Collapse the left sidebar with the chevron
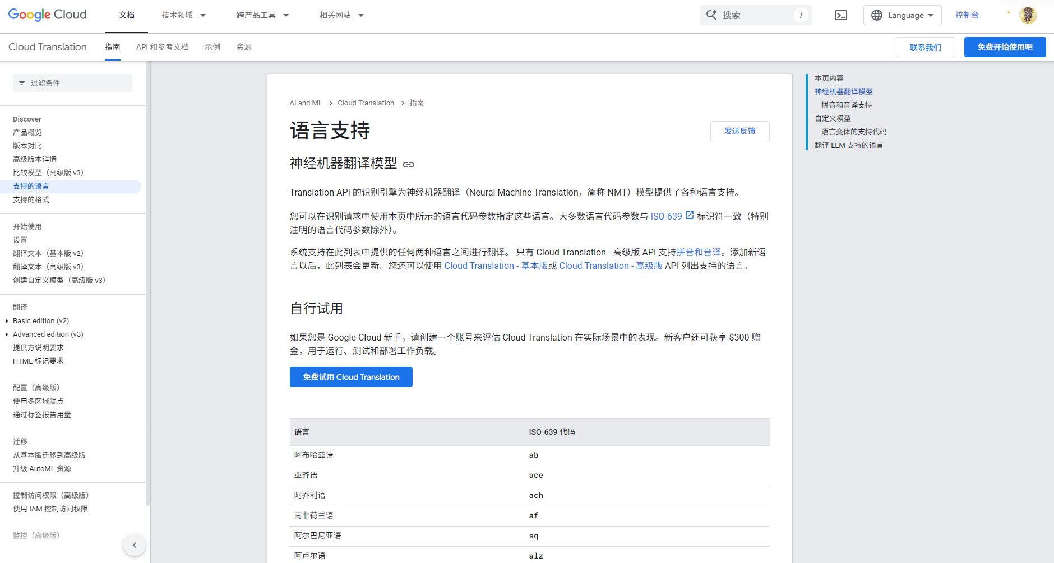The width and height of the screenshot is (1054, 563). [134, 545]
